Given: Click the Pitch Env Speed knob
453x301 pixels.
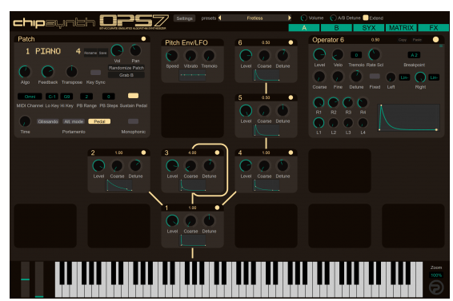Looking at the screenshot, I should point(172,56).
